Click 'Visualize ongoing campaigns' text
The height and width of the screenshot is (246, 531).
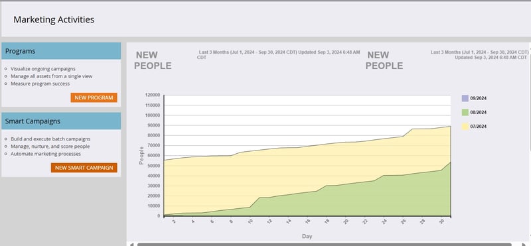coord(43,69)
